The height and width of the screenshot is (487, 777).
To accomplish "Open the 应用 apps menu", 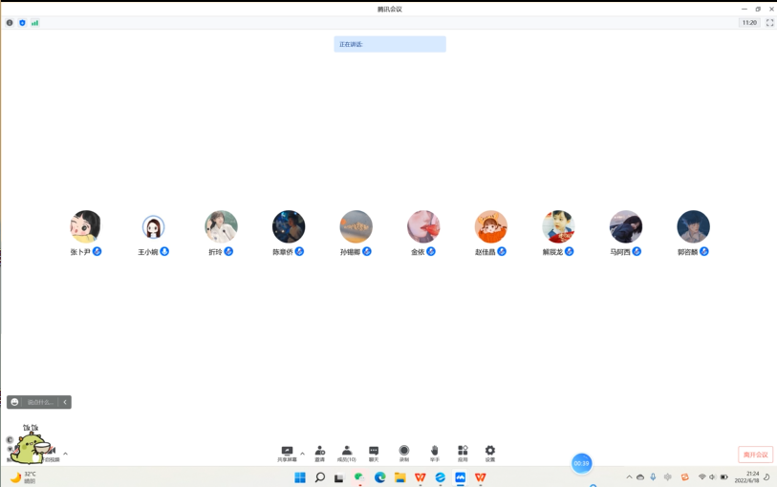I will pyautogui.click(x=463, y=452).
